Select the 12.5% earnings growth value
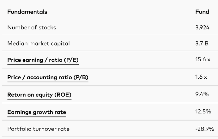Viewport: 218px width, 139px height. pos(203,112)
